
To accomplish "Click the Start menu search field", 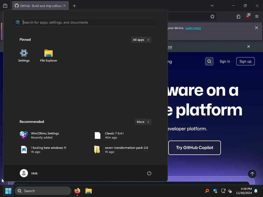I will click(x=86, y=22).
